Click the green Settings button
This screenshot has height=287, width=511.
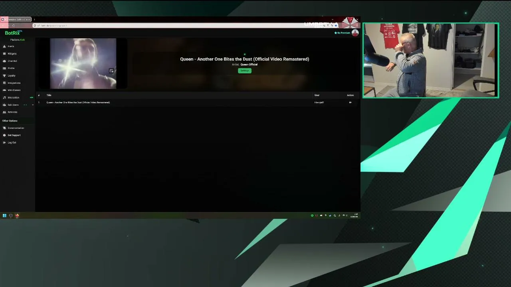(x=245, y=71)
